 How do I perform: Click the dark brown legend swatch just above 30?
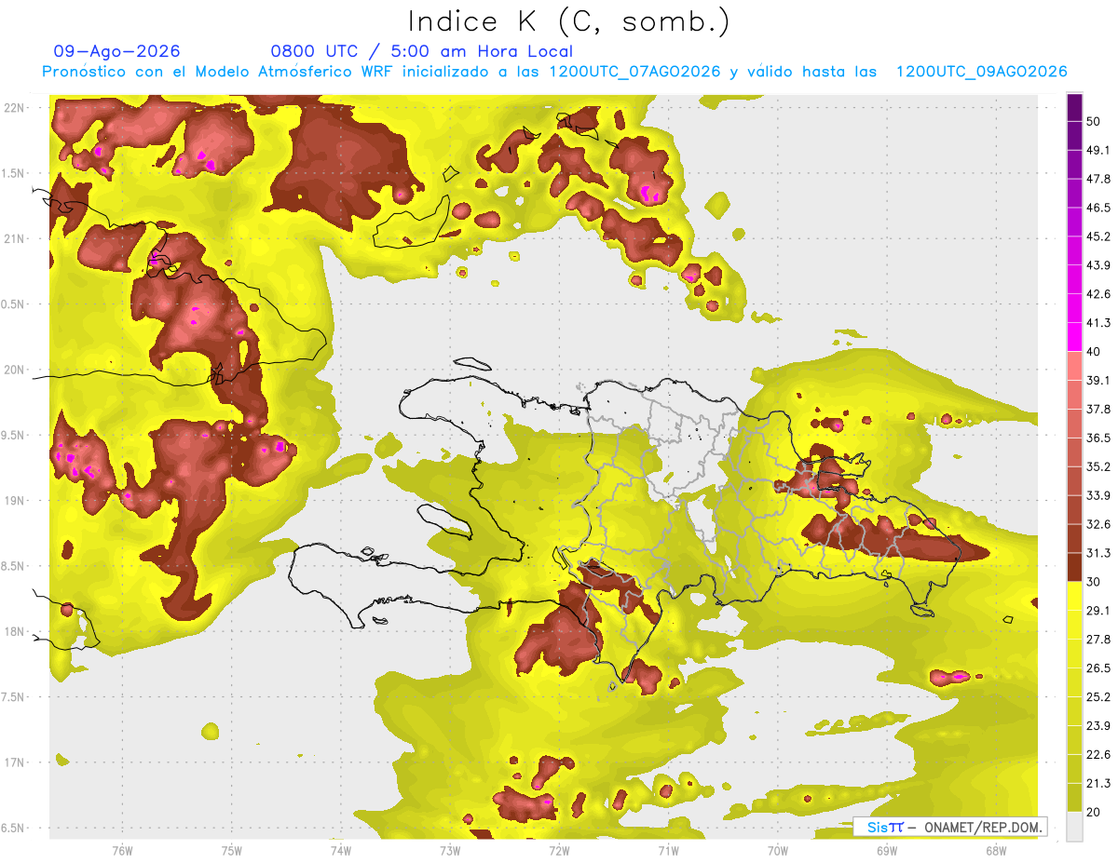(1074, 568)
